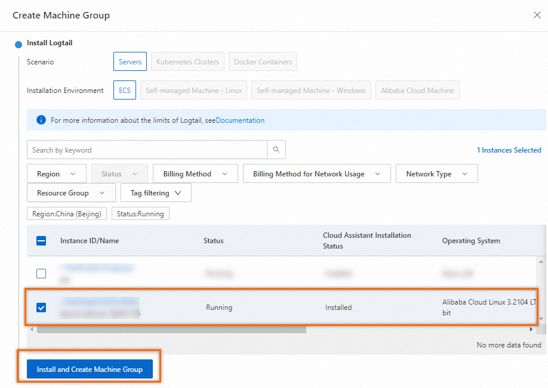
Task: Click the Search by keyword field
Action: click(x=147, y=150)
